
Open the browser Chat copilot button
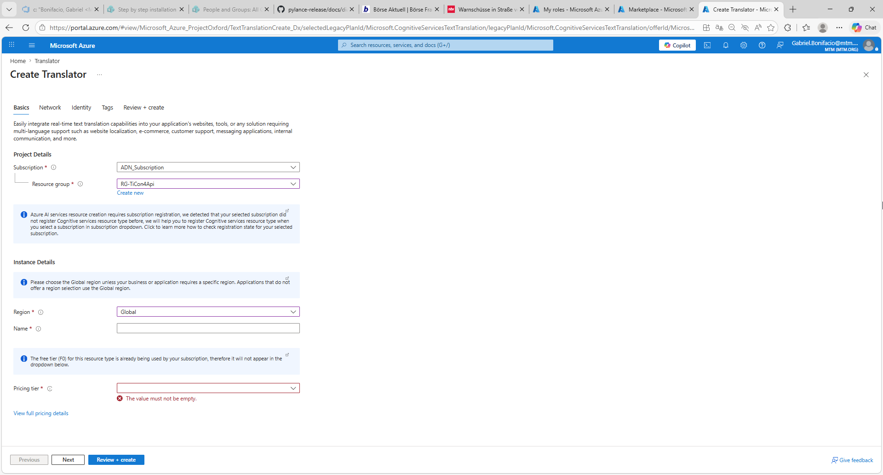point(864,28)
